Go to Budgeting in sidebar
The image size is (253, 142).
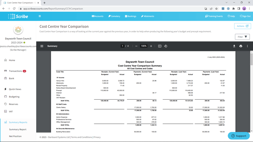[14, 97]
